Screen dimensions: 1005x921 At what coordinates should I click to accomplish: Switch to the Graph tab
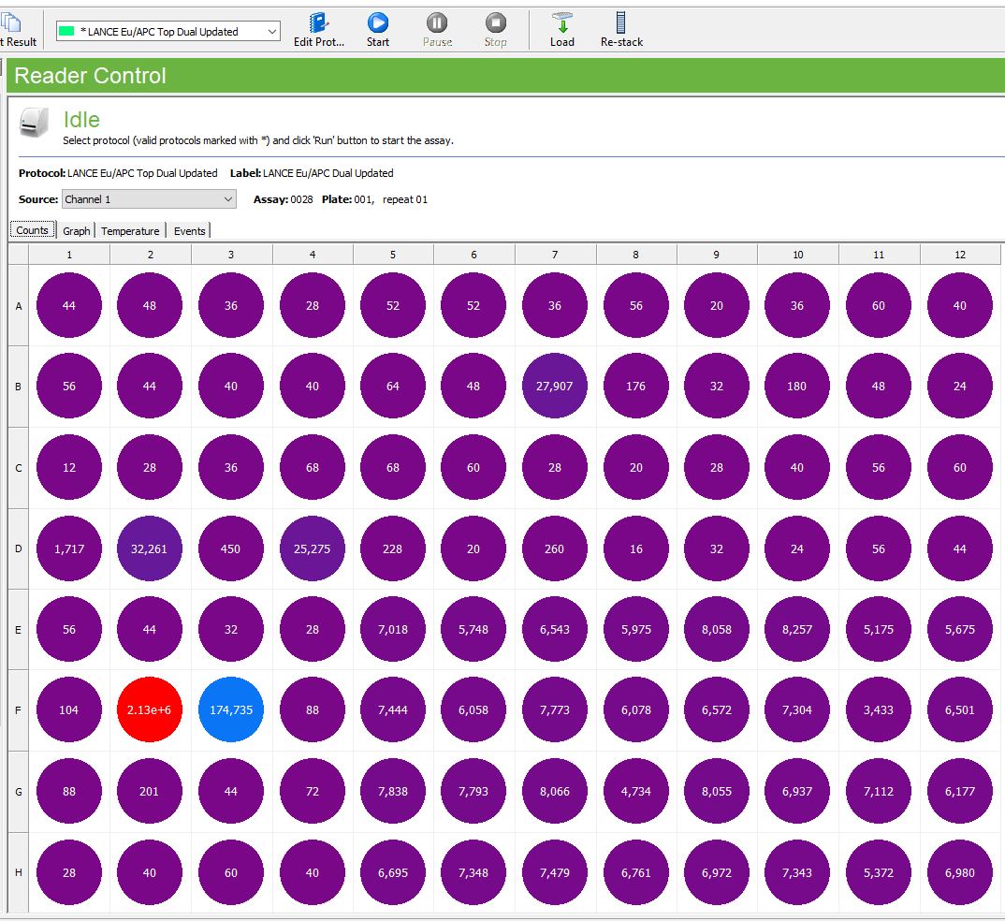coord(77,231)
